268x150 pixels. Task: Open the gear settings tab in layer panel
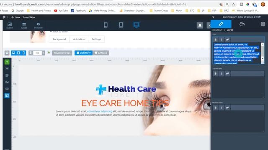(x=263, y=24)
